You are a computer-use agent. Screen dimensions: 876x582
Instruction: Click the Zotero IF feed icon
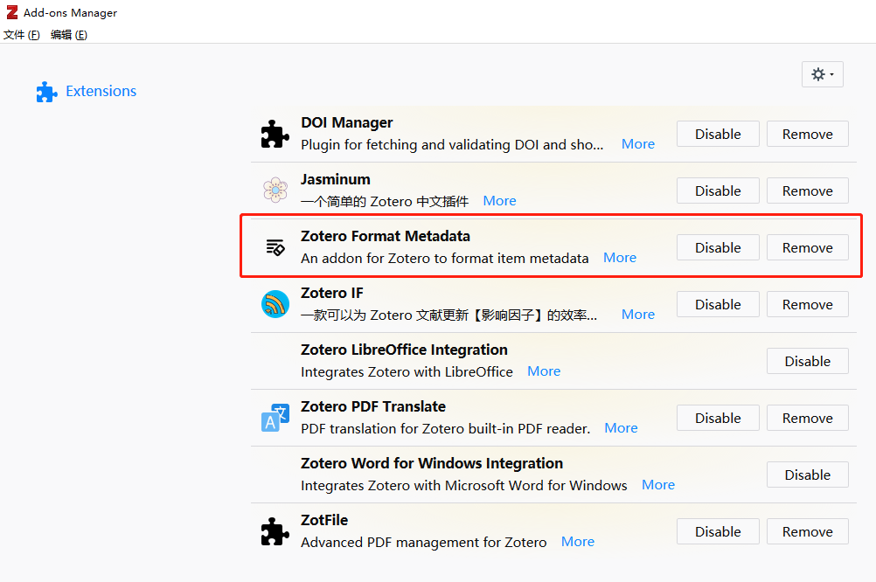(x=275, y=304)
